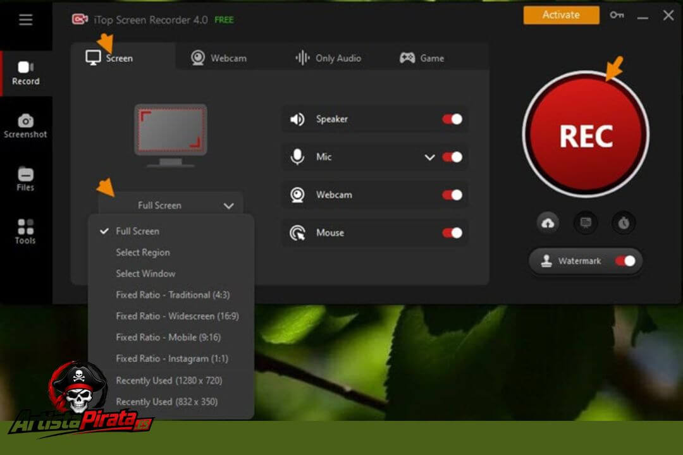The height and width of the screenshot is (455, 683).
Task: Switch to the Game tab
Action: pos(422,58)
